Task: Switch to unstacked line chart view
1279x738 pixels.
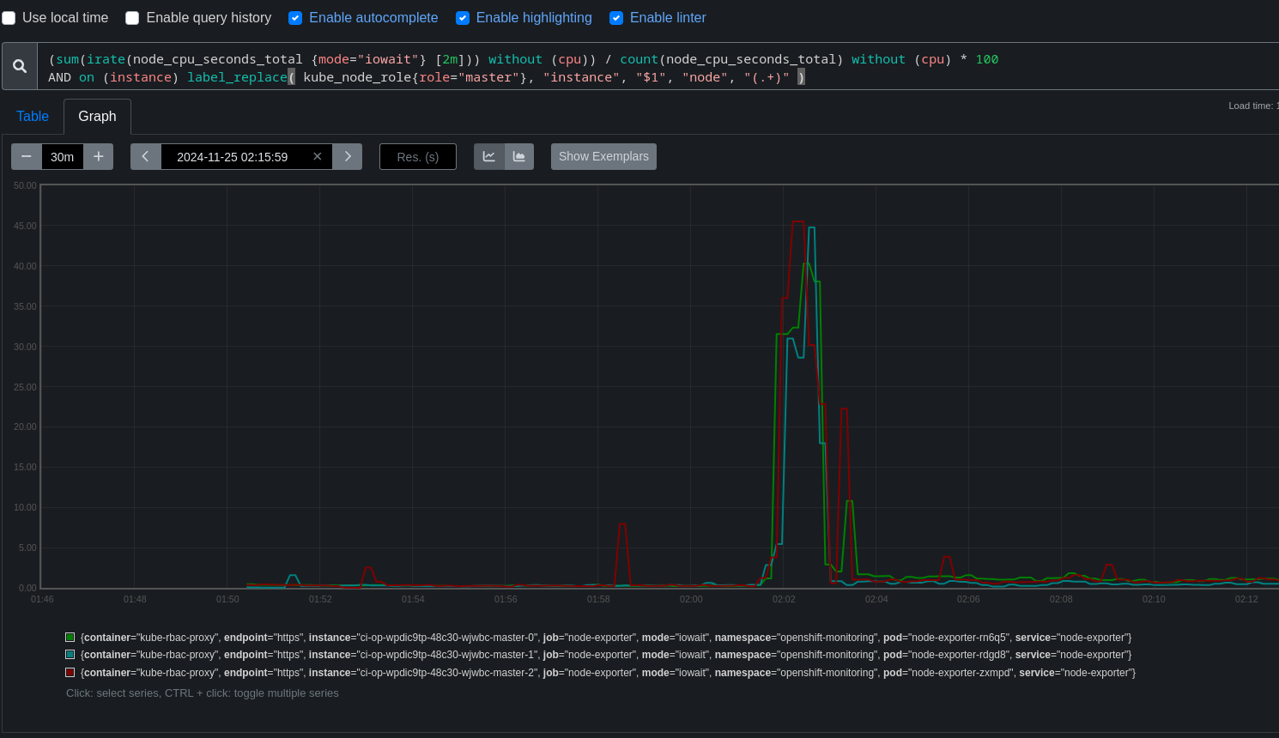Action: (489, 156)
